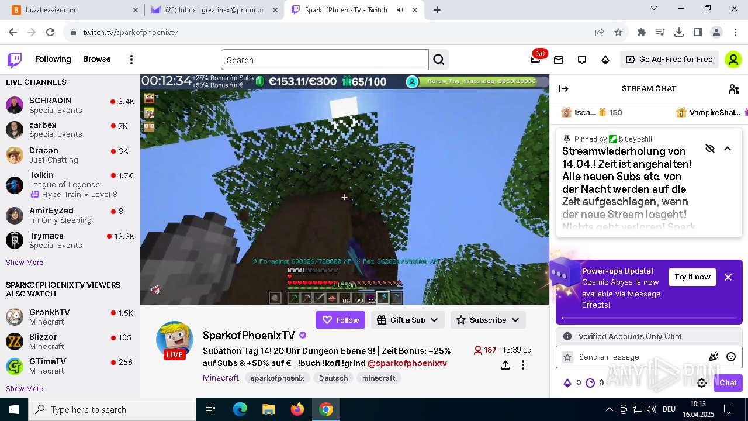This screenshot has width=748, height=421.
Task: Open Dracon Just Chatting channel
Action: pyautogui.click(x=70, y=155)
